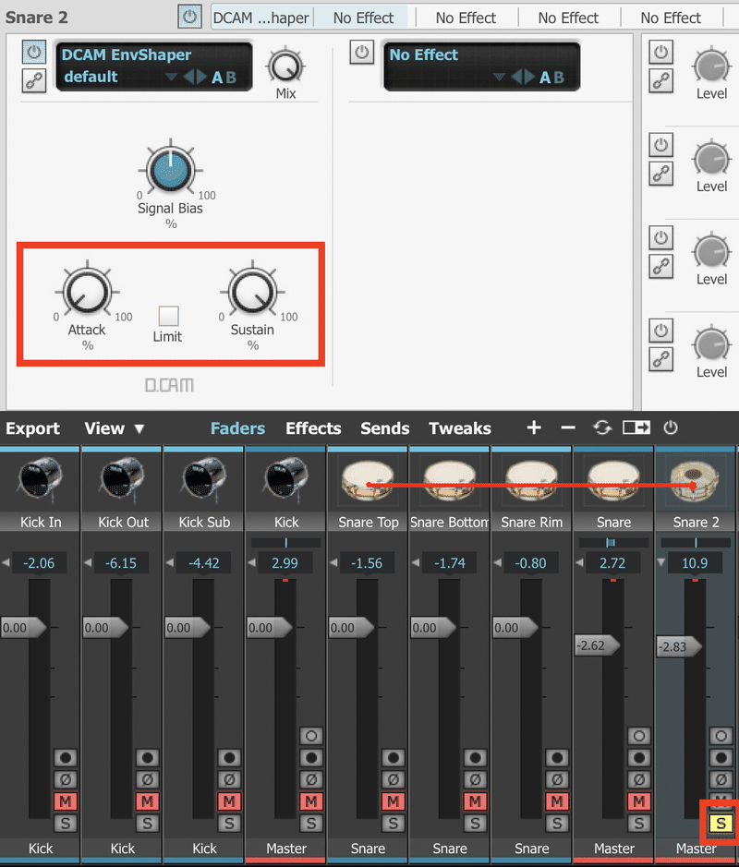Unsolo the Snare 2 channel S button
Image resolution: width=739 pixels, height=867 pixels.
(x=721, y=824)
